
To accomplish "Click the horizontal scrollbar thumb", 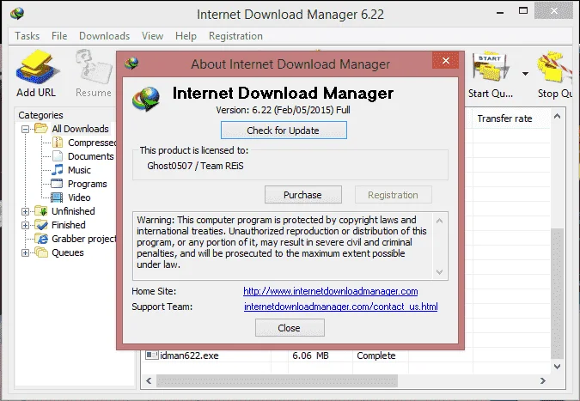I will pyautogui.click(x=277, y=380).
